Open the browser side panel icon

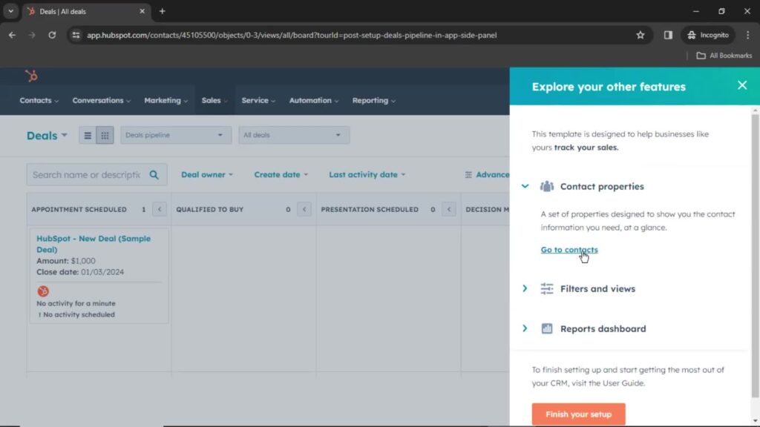(668, 35)
